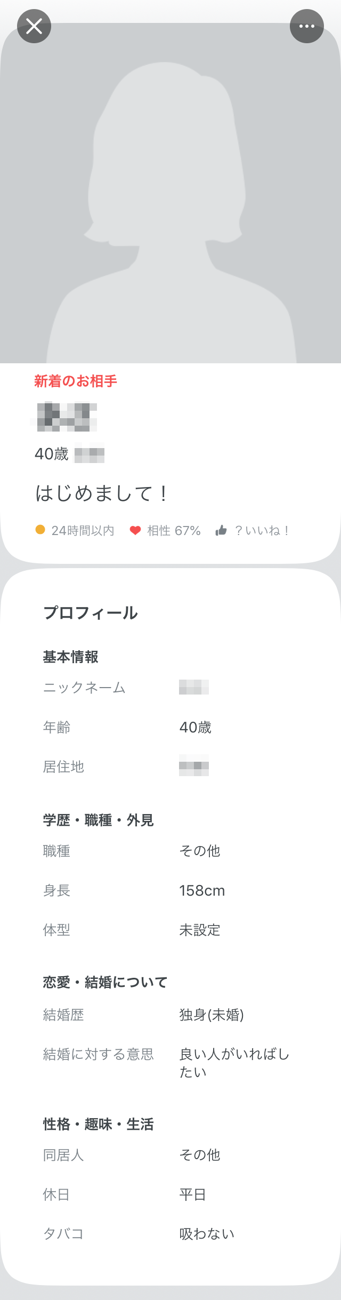Close the profile with the X icon
This screenshot has height=1300, width=341.
click(34, 26)
